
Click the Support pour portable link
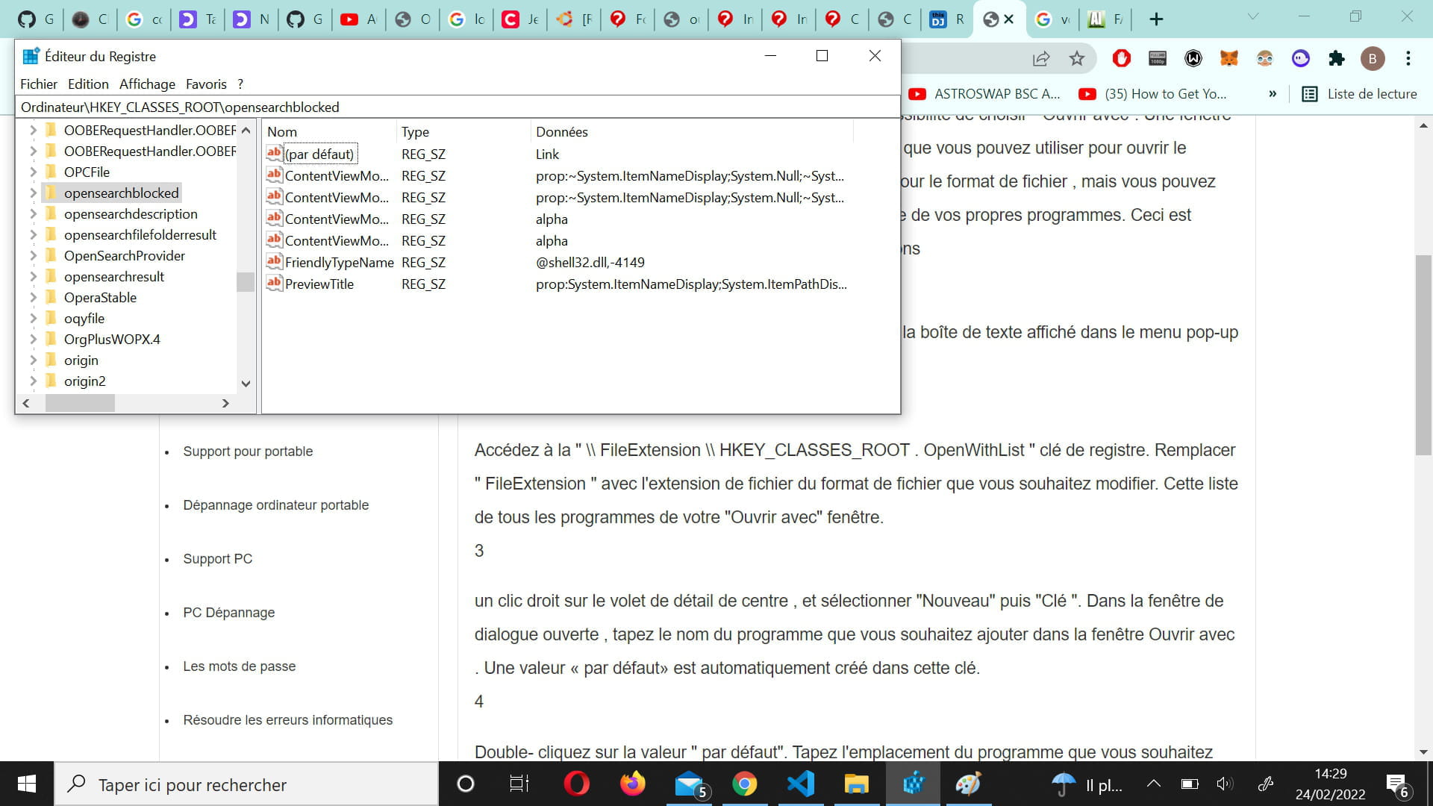pyautogui.click(x=248, y=452)
